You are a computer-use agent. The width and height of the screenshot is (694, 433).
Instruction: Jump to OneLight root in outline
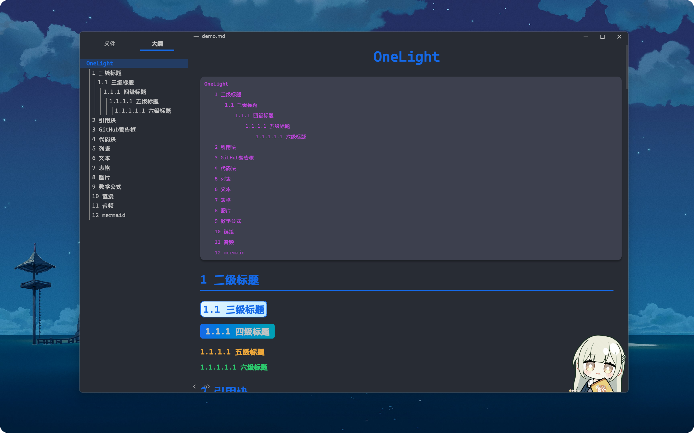[x=99, y=63]
